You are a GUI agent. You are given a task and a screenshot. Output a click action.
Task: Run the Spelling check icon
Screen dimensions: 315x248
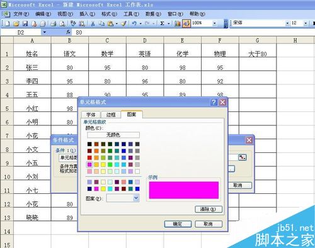pyautogui.click(x=73, y=23)
